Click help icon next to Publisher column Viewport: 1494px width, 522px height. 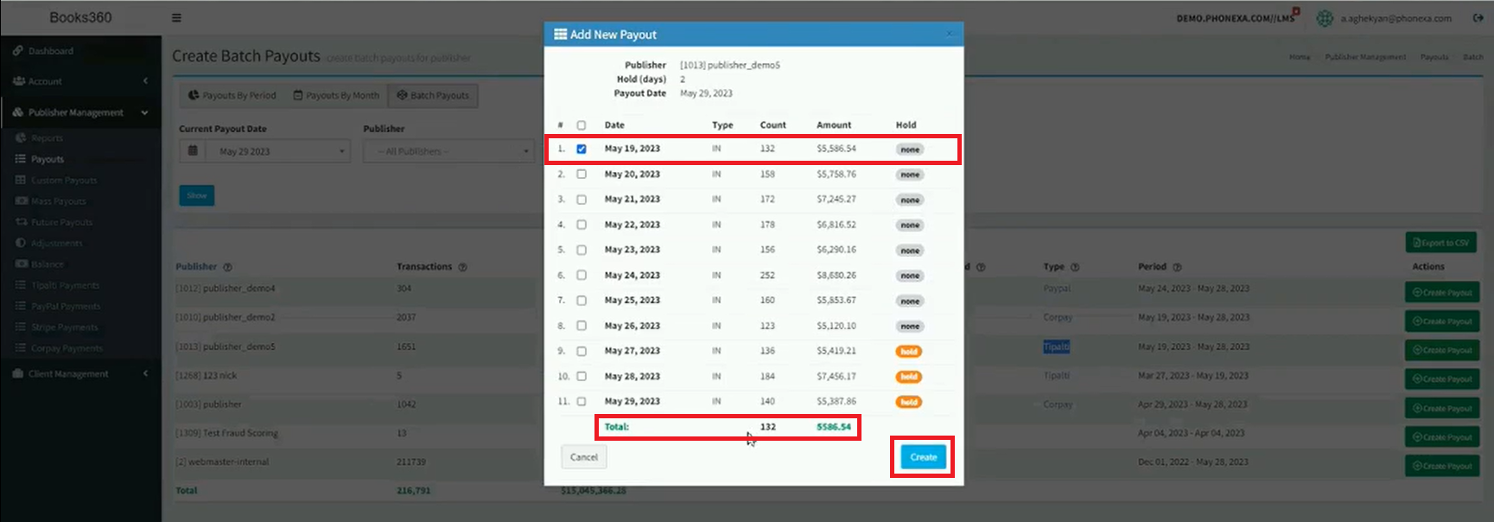pos(228,267)
